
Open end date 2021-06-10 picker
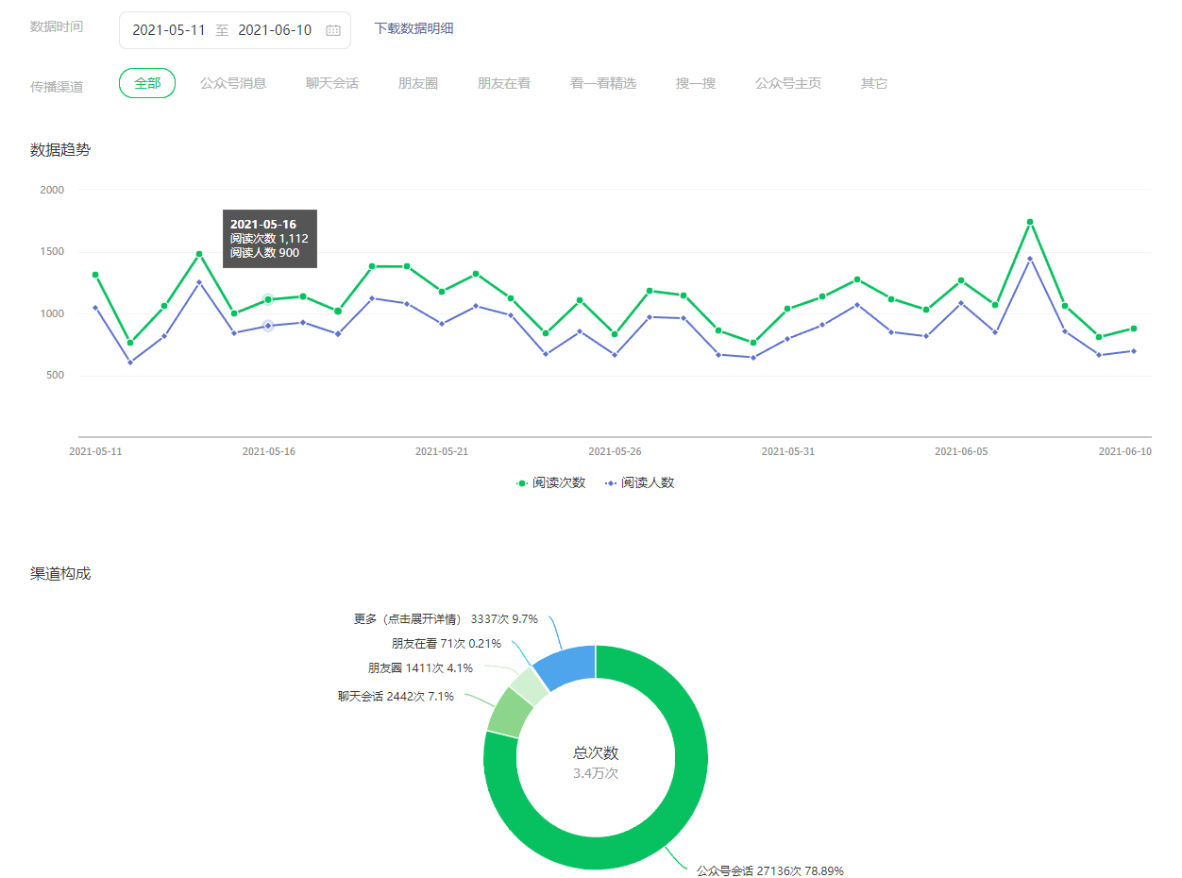tap(275, 30)
